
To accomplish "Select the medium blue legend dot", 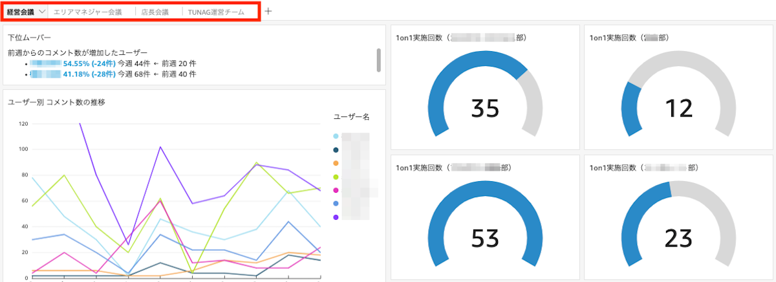I will [x=336, y=204].
